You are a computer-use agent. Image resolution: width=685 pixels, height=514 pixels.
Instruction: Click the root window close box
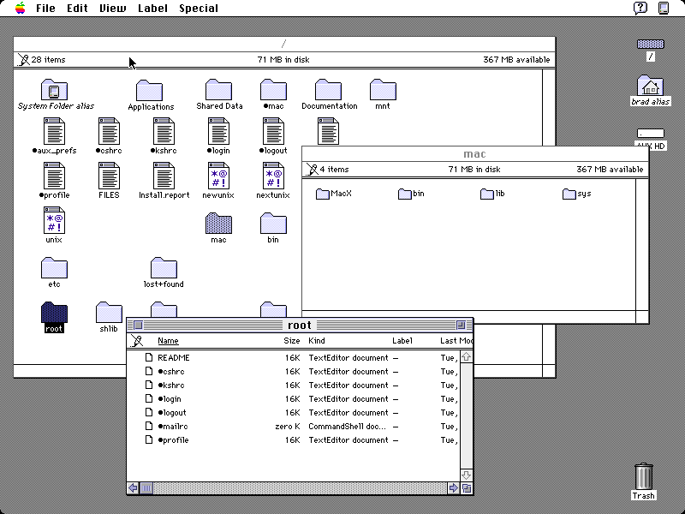tap(138, 325)
